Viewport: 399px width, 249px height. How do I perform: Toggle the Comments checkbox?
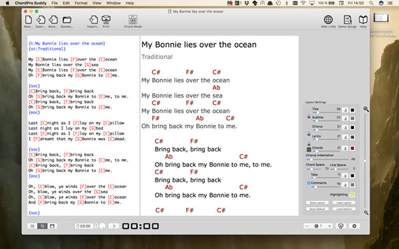coord(309,183)
